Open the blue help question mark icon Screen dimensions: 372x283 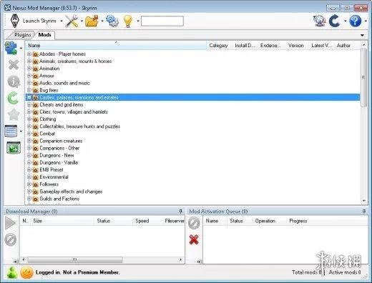click(356, 21)
